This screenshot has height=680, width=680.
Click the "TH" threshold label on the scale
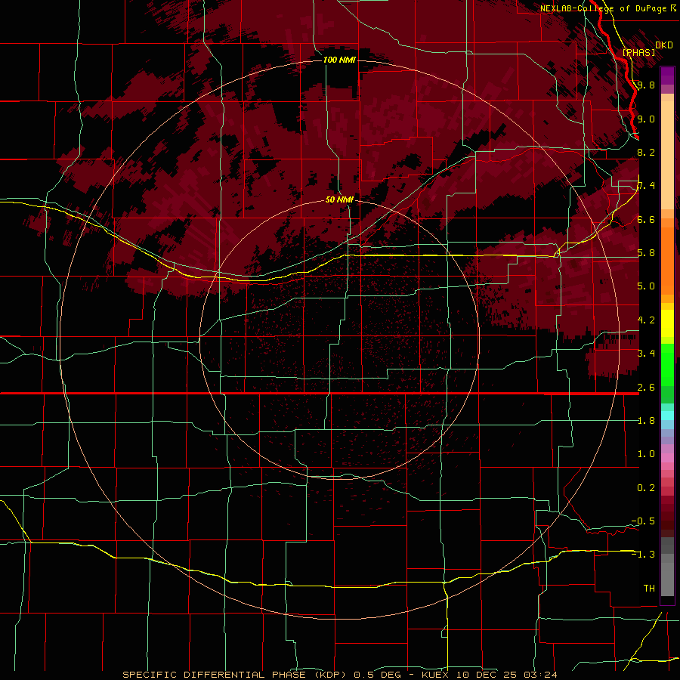tap(649, 588)
